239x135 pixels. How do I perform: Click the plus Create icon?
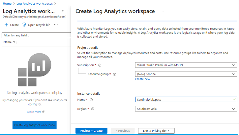pyautogui.click(x=6, y=24)
